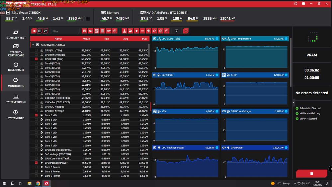Open the Stability Certificate section
This screenshot has height=187, width=332.
click(16, 50)
